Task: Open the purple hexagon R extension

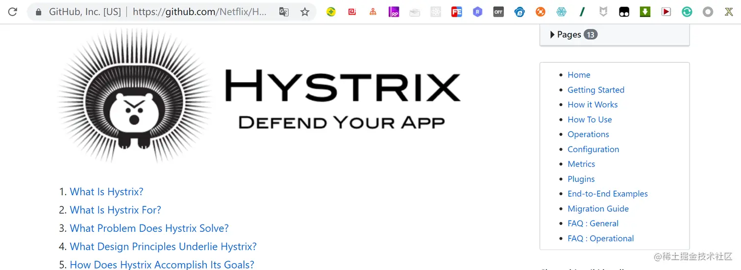Action: tap(477, 12)
